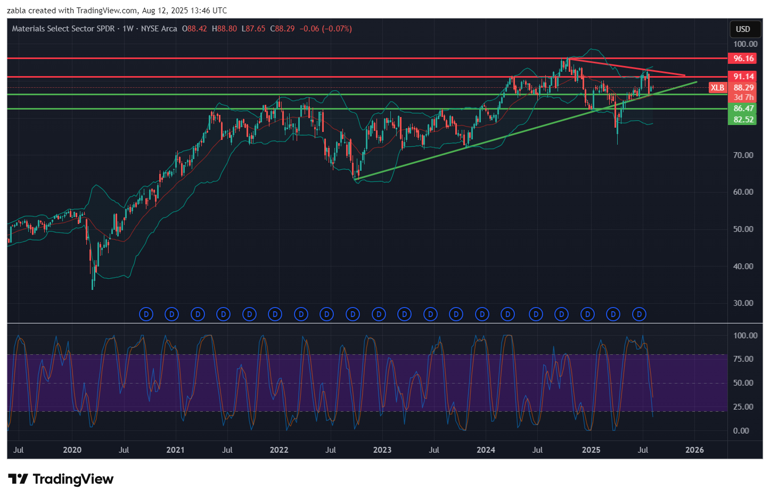The height and width of the screenshot is (499, 770).
Task: Select the red XLB symbol price label
Action: 717,88
